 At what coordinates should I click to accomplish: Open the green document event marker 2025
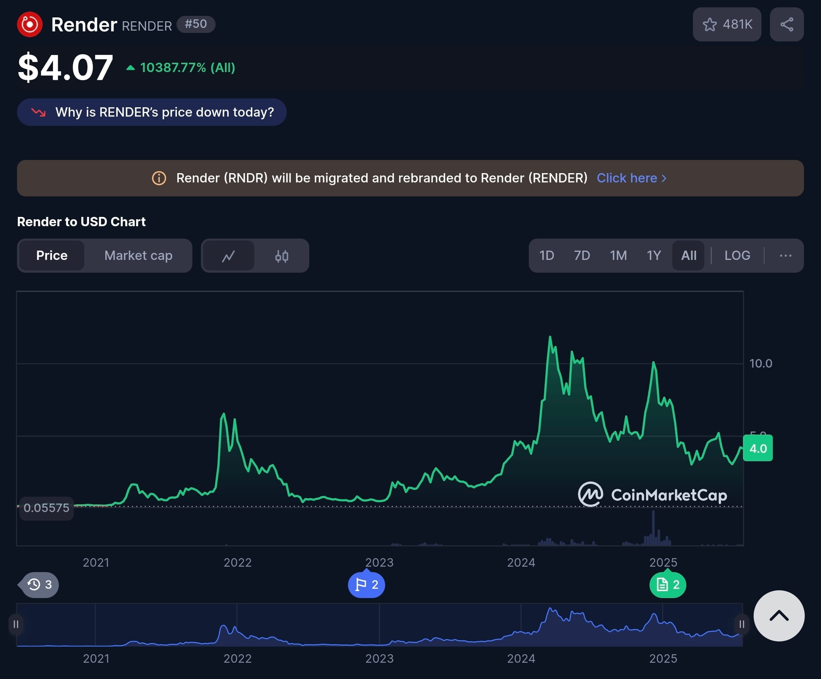pyautogui.click(x=667, y=585)
